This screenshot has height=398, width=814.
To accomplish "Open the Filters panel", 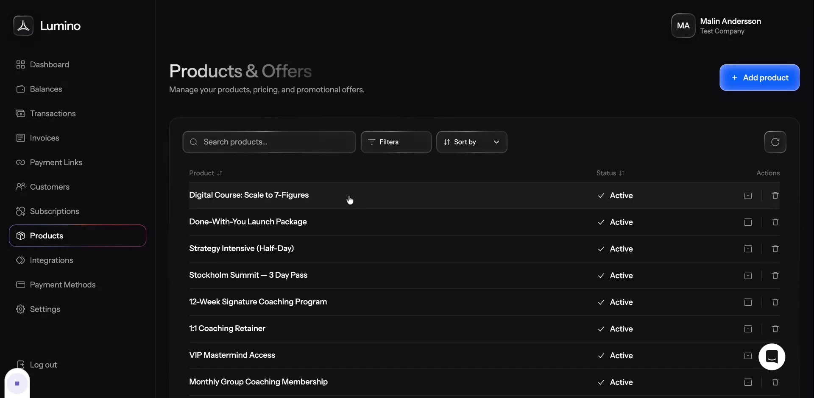I will coord(396,142).
